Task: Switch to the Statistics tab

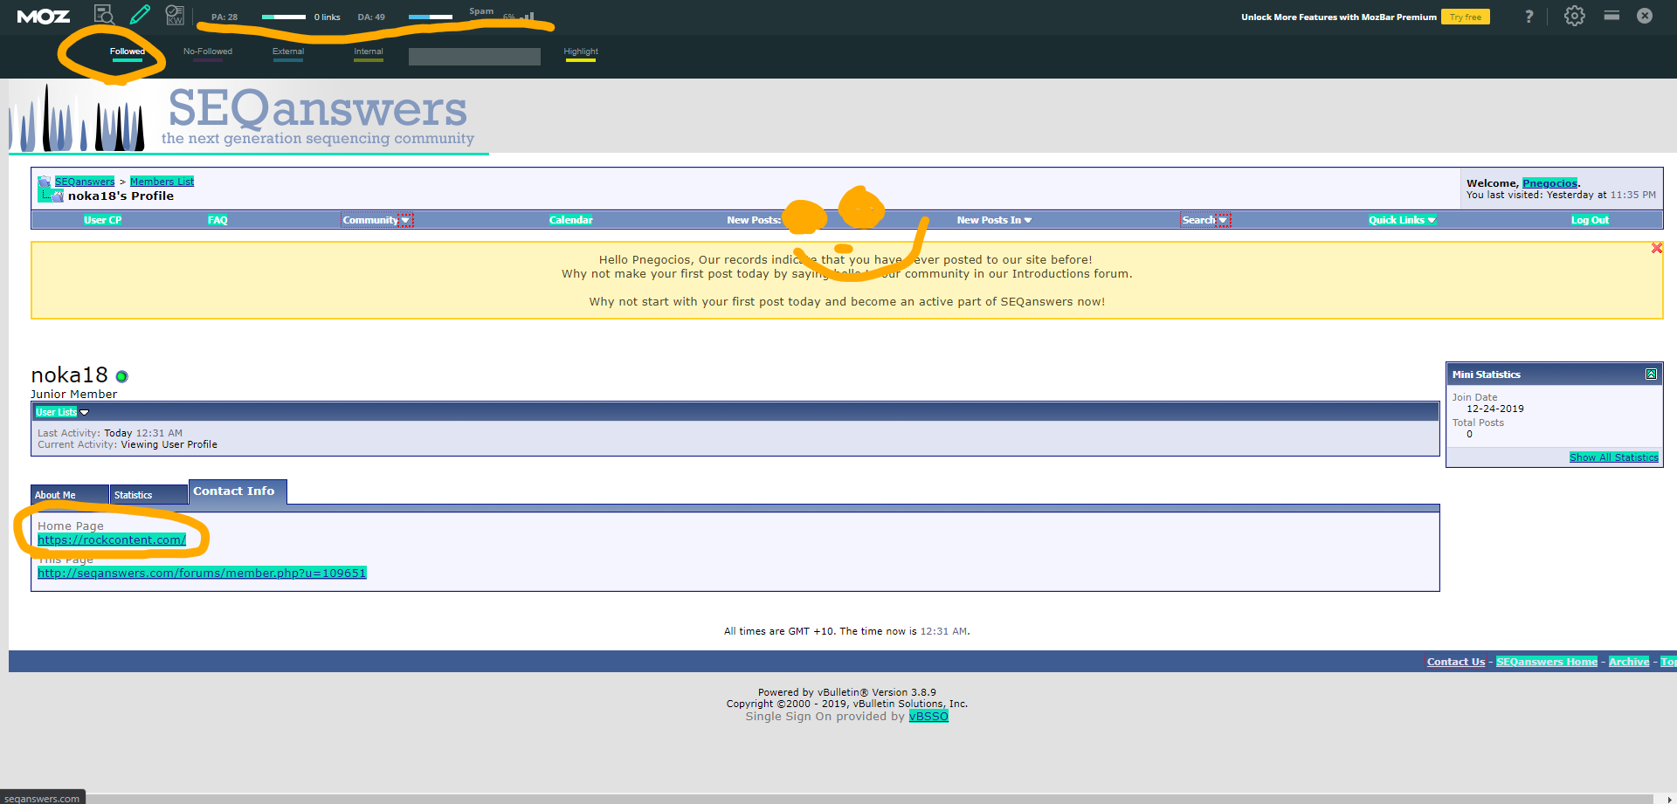Action: (148, 495)
